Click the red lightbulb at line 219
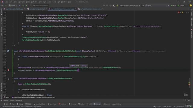The width and height of the screenshot is (193, 108). (x=8, y=70)
